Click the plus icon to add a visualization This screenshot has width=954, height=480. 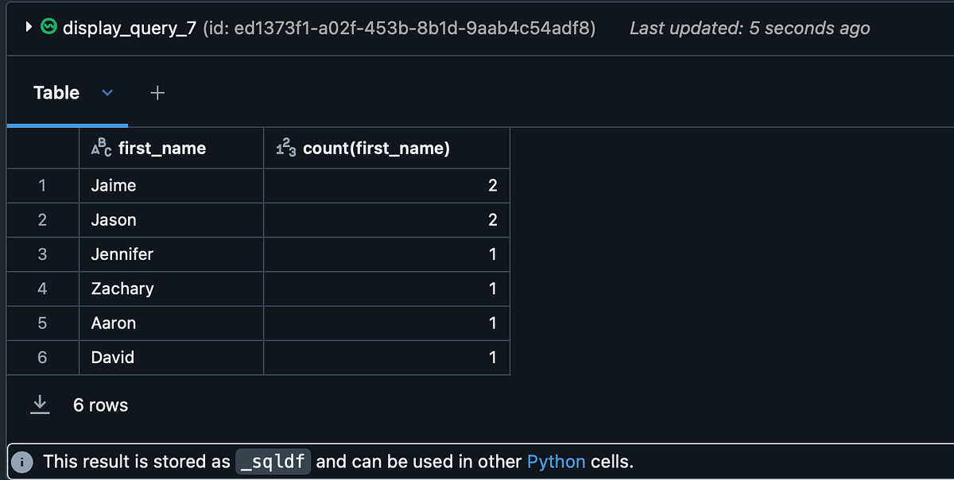(x=157, y=93)
